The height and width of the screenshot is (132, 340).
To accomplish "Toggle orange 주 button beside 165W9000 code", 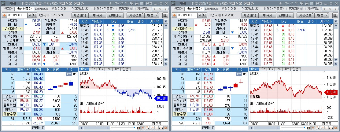I will point(4,15).
